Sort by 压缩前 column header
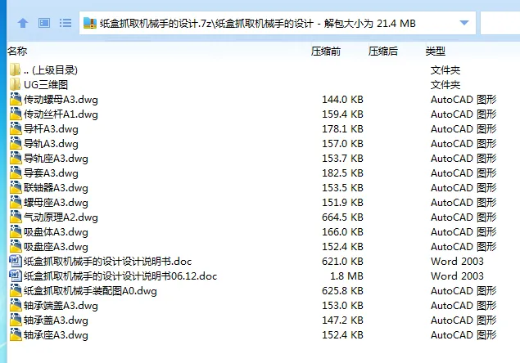Viewport: 520px width, 363px height. pos(326,51)
